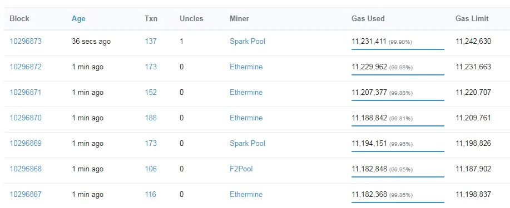Open block 10296873 link
Image resolution: width=510 pixels, height=208 pixels.
26,41
